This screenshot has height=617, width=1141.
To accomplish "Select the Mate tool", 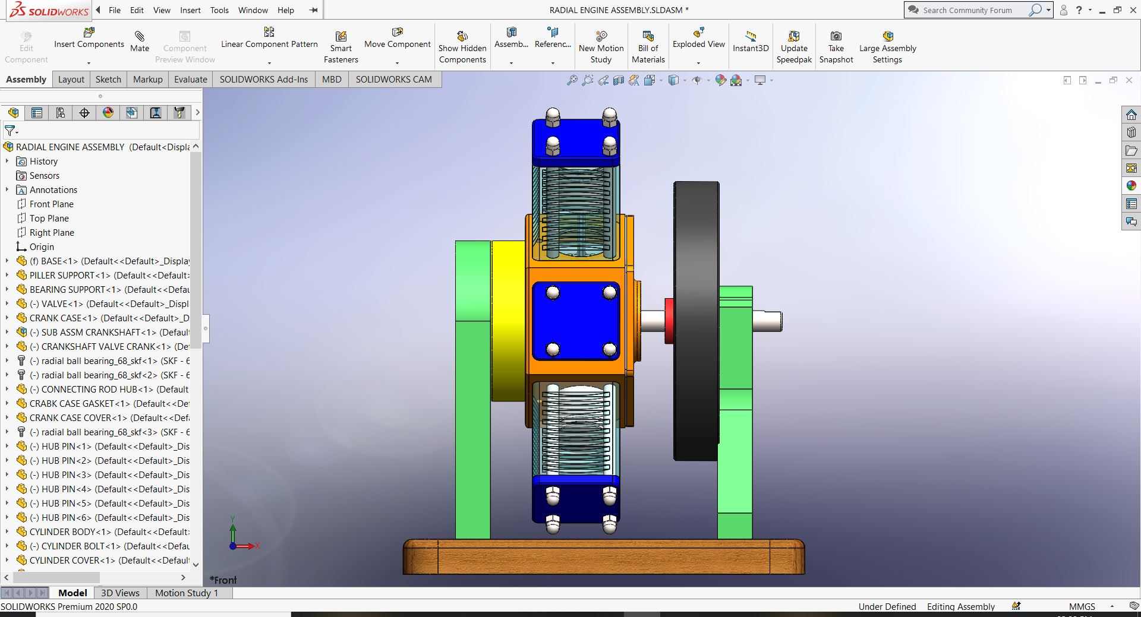I will (x=140, y=42).
